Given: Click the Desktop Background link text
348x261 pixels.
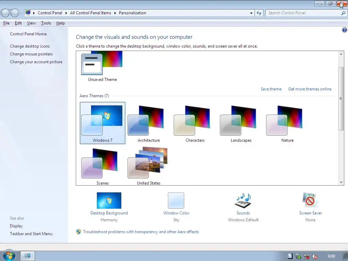Looking at the screenshot, I should click(109, 213).
